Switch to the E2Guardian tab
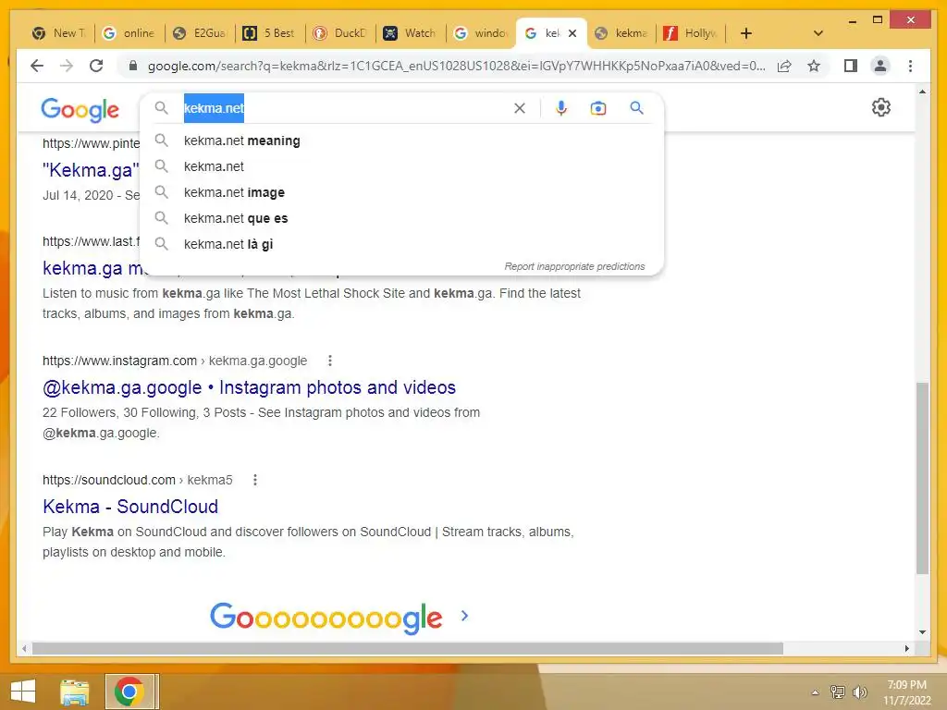The height and width of the screenshot is (710, 947). (x=200, y=33)
